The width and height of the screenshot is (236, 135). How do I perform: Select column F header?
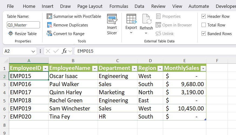coord(217,60)
